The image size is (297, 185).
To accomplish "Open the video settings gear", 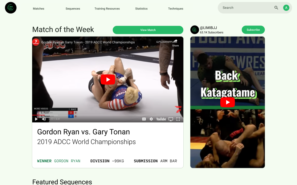I will (151, 119).
